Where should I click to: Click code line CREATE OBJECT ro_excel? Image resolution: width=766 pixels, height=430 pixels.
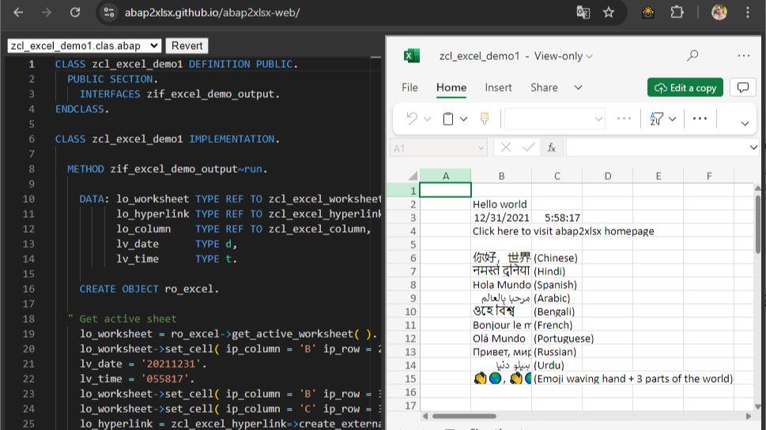click(149, 289)
